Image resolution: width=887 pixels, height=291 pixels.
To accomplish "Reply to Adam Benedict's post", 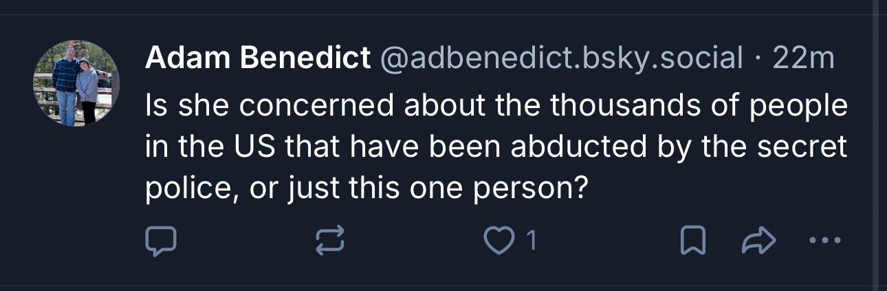I will [x=162, y=241].
